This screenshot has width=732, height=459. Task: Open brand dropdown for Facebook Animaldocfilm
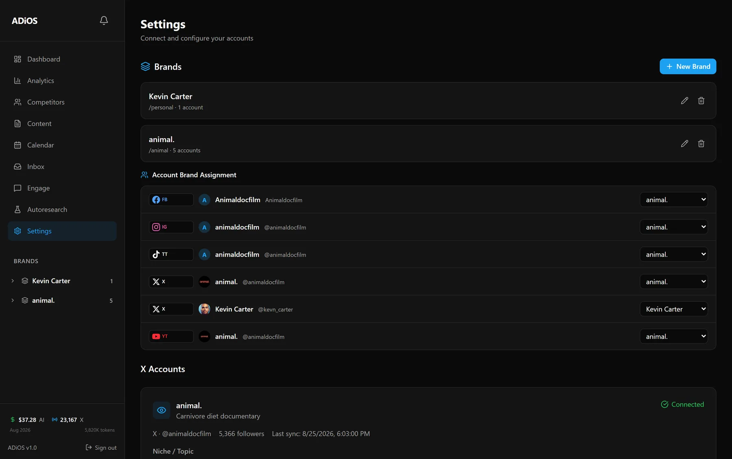673,200
